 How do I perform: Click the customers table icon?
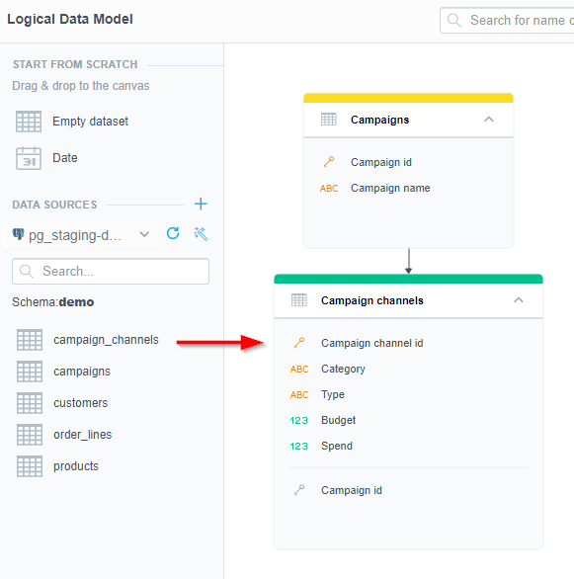click(30, 403)
